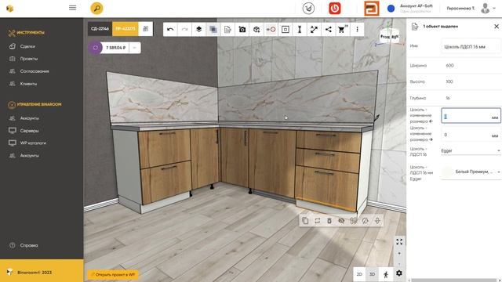Click the orientation cube in the viewport
Image resolution: width=502 pixels, height=282 pixels.
click(x=389, y=36)
